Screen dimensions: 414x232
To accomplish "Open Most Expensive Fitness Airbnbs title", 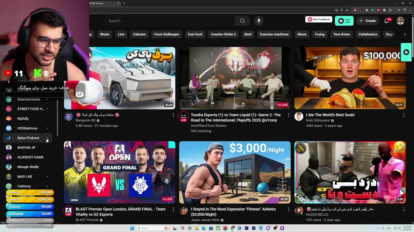I will (233, 212).
